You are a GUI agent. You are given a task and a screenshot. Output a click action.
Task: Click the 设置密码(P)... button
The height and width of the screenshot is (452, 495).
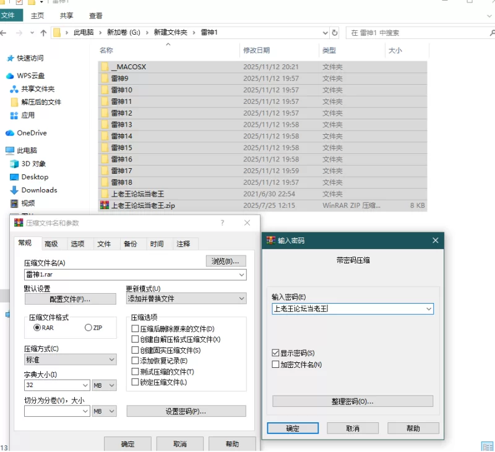click(186, 411)
